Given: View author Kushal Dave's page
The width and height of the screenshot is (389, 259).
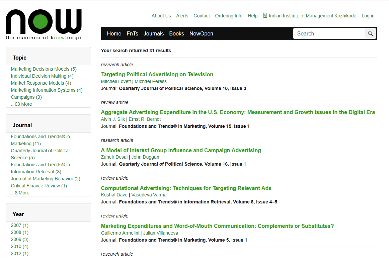Looking at the screenshot, I should (x=114, y=195).
